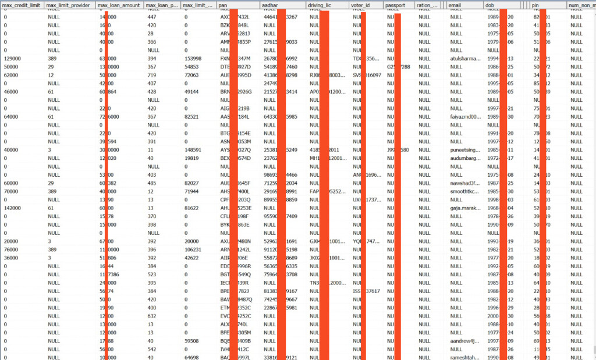Select the cell showing 391

(x=152, y=142)
